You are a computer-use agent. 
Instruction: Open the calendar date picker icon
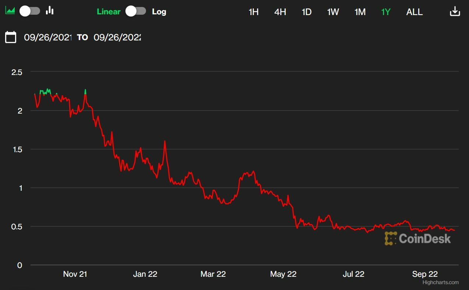[11, 37]
